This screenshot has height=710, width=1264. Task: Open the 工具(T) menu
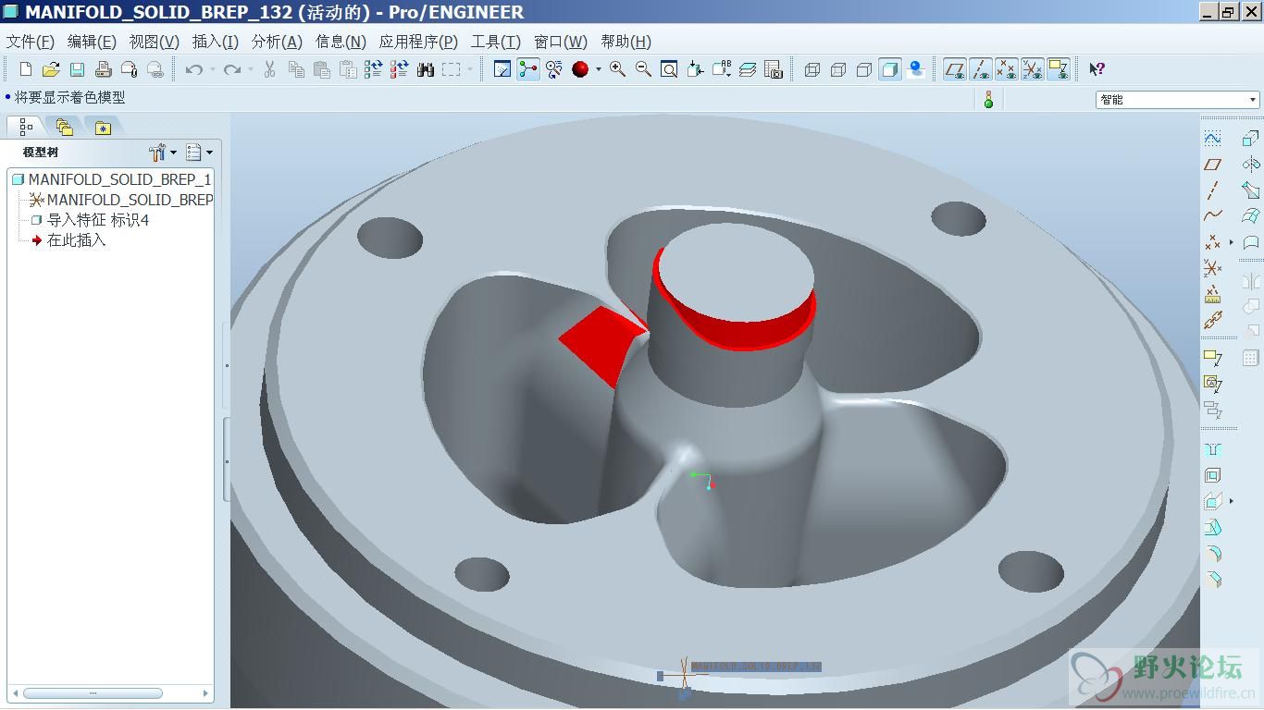pos(496,42)
